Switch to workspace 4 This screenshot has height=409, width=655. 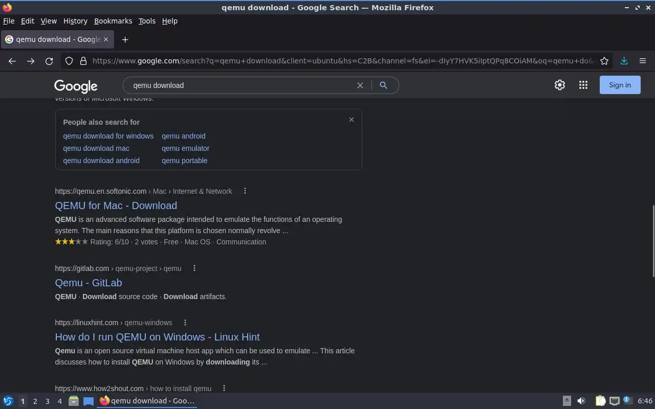pyautogui.click(x=59, y=401)
